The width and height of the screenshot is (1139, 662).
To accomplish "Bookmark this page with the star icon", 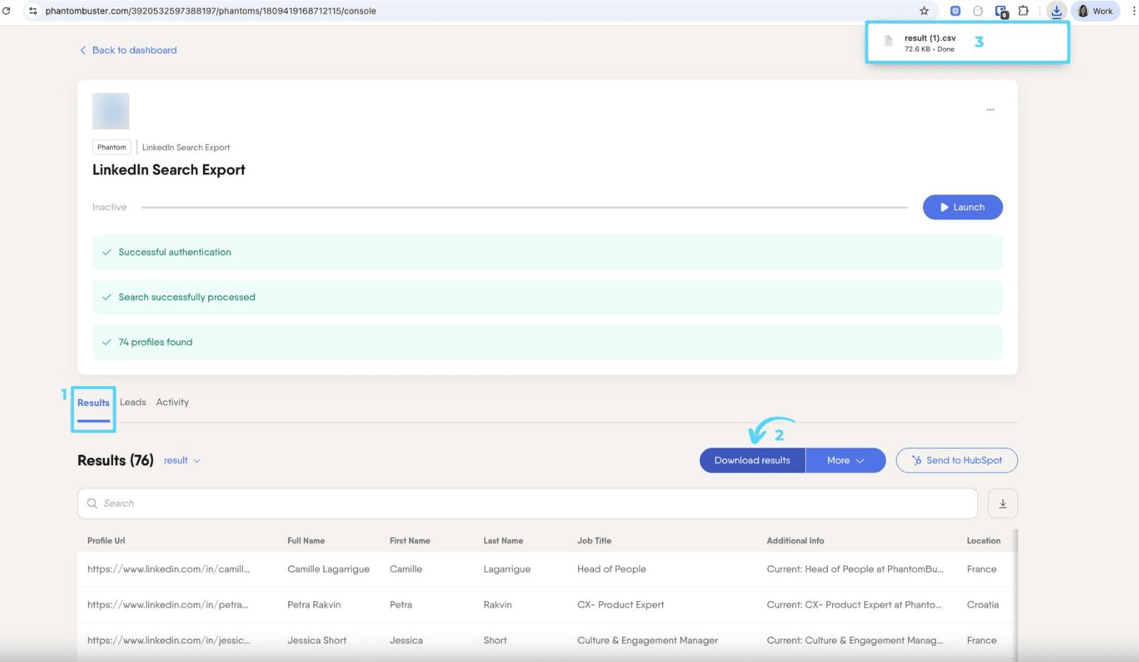I will [x=924, y=11].
